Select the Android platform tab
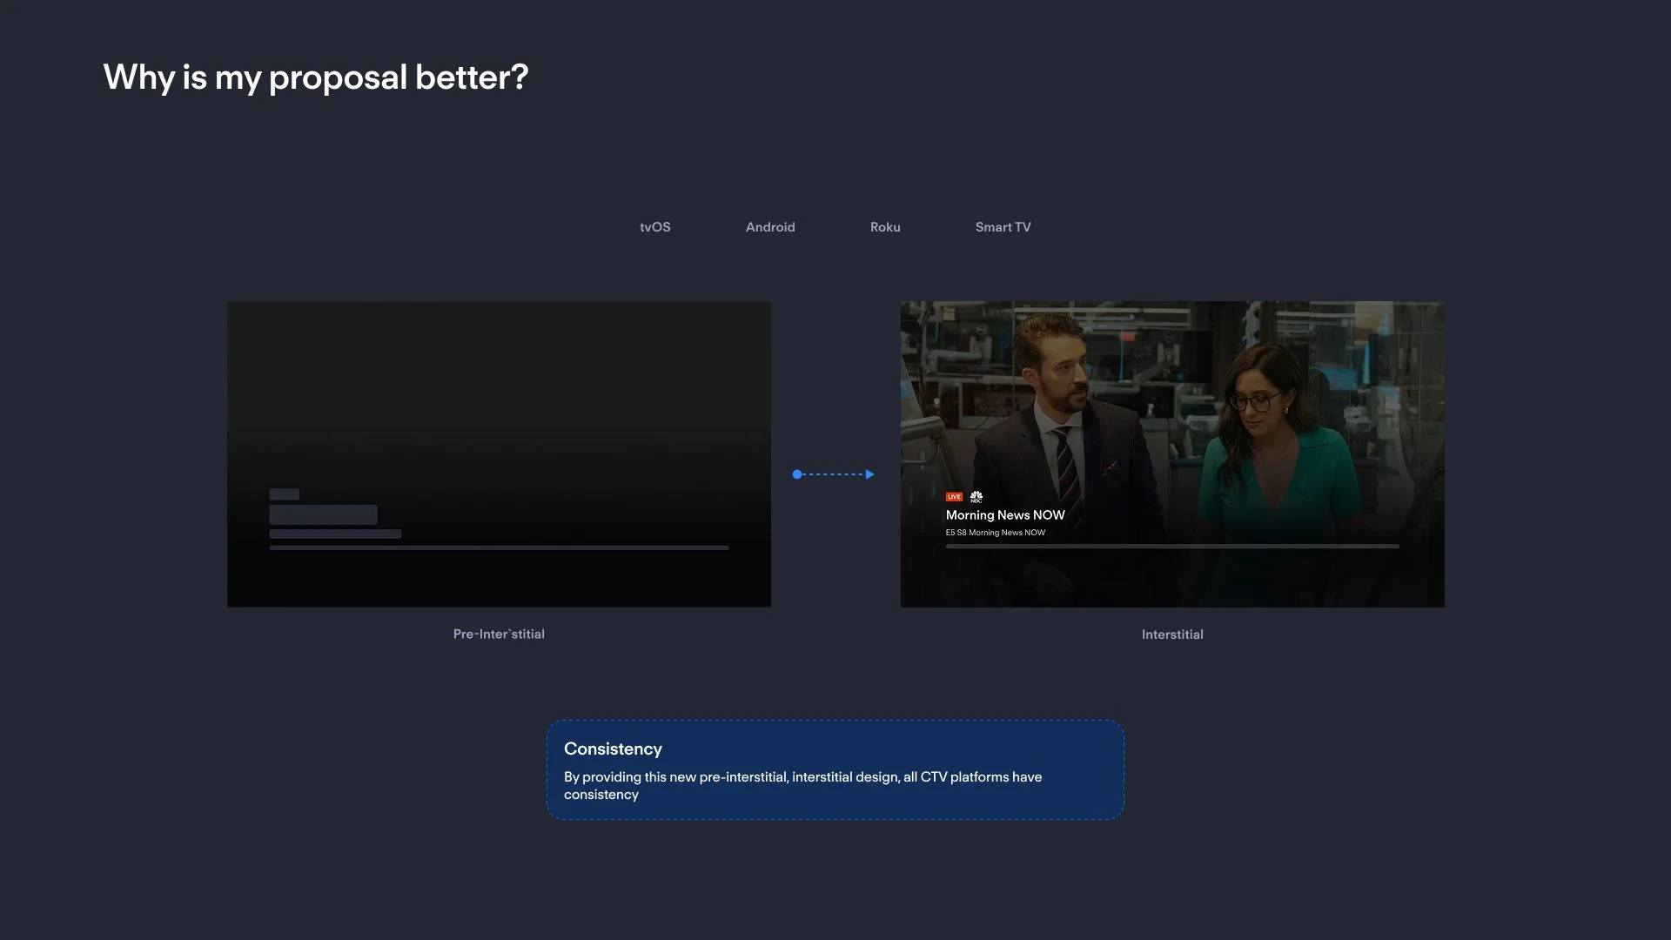This screenshot has width=1671, height=940. click(770, 227)
